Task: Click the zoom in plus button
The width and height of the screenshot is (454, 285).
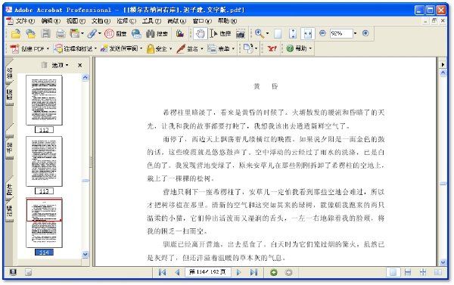Action: 365,33
